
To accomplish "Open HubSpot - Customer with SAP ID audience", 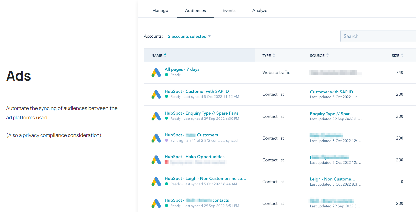I will (197, 91).
